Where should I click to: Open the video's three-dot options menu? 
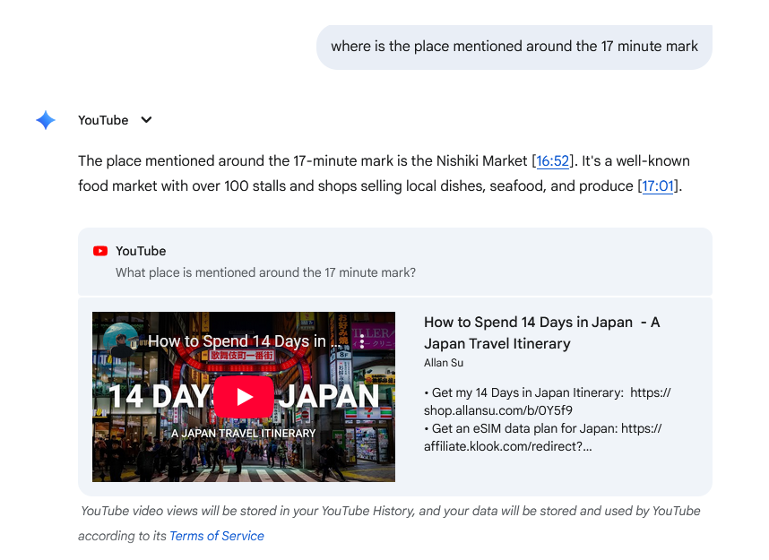362,341
